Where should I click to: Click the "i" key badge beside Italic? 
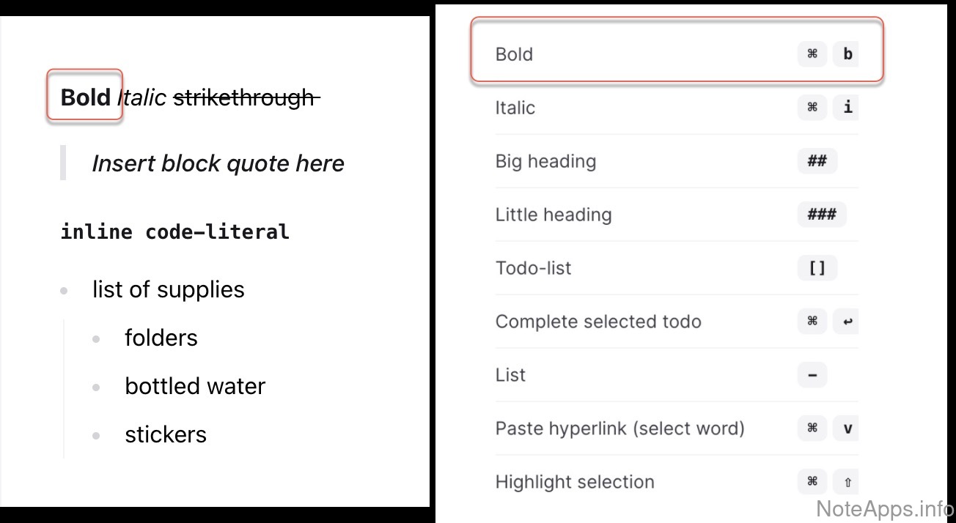847,108
